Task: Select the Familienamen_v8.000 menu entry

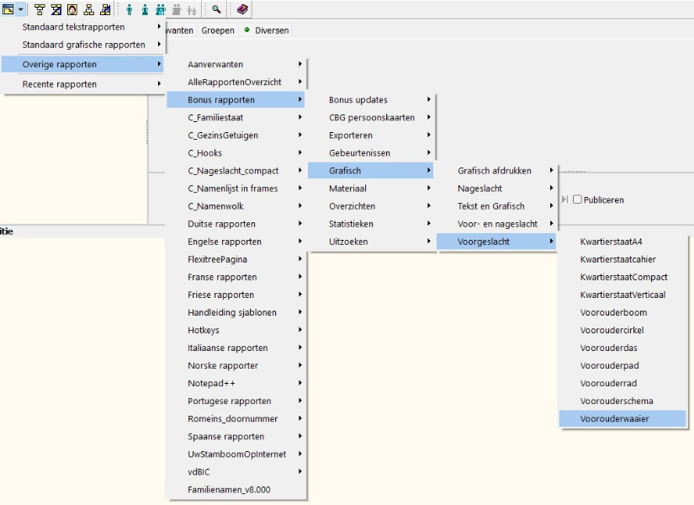Action: [229, 489]
